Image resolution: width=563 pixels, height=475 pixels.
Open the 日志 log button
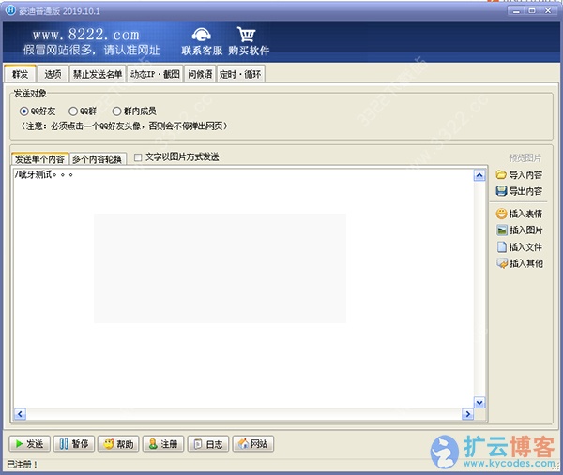click(208, 444)
